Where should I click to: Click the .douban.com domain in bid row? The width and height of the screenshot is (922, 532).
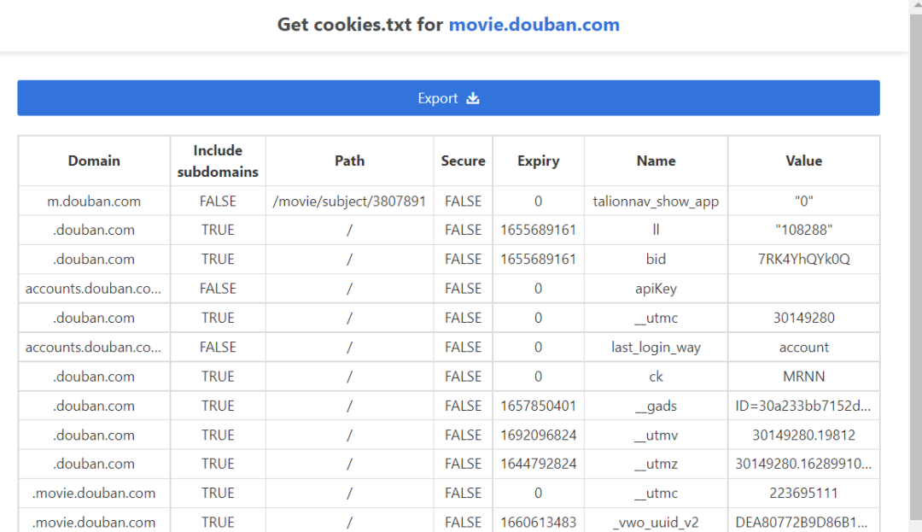(94, 260)
